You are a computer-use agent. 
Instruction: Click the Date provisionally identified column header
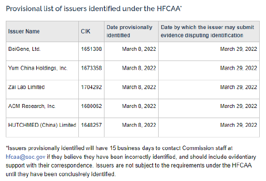(131, 31)
